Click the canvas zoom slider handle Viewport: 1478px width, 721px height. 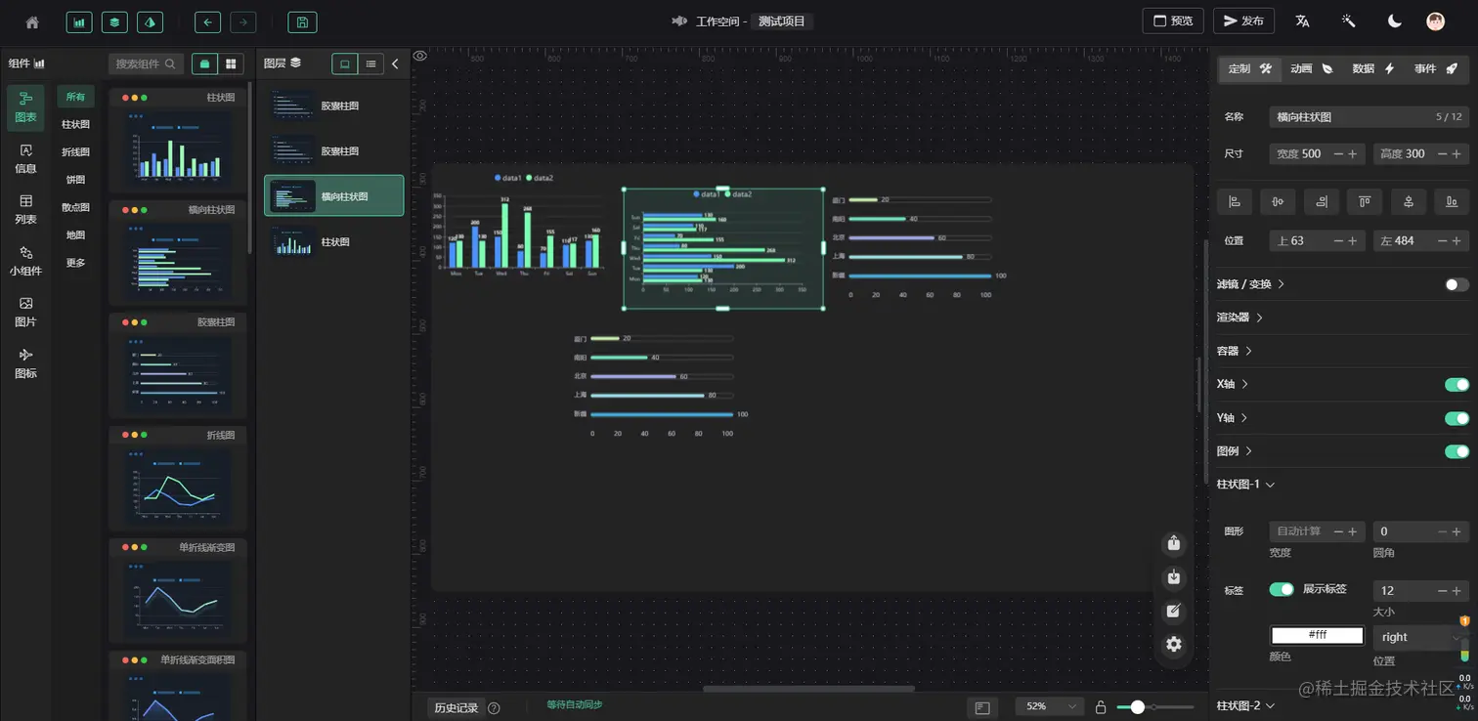tap(1137, 707)
